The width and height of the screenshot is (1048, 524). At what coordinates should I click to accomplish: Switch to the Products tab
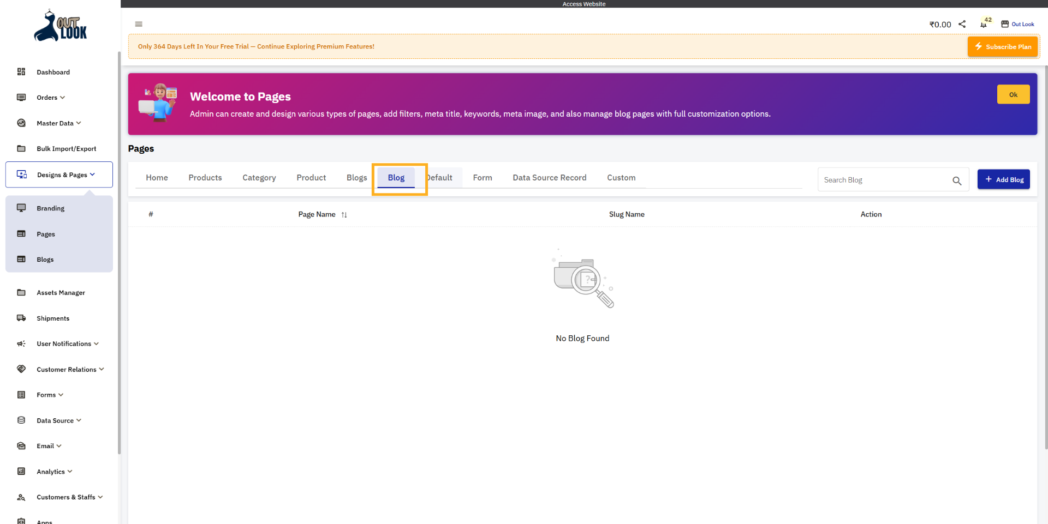coord(205,177)
